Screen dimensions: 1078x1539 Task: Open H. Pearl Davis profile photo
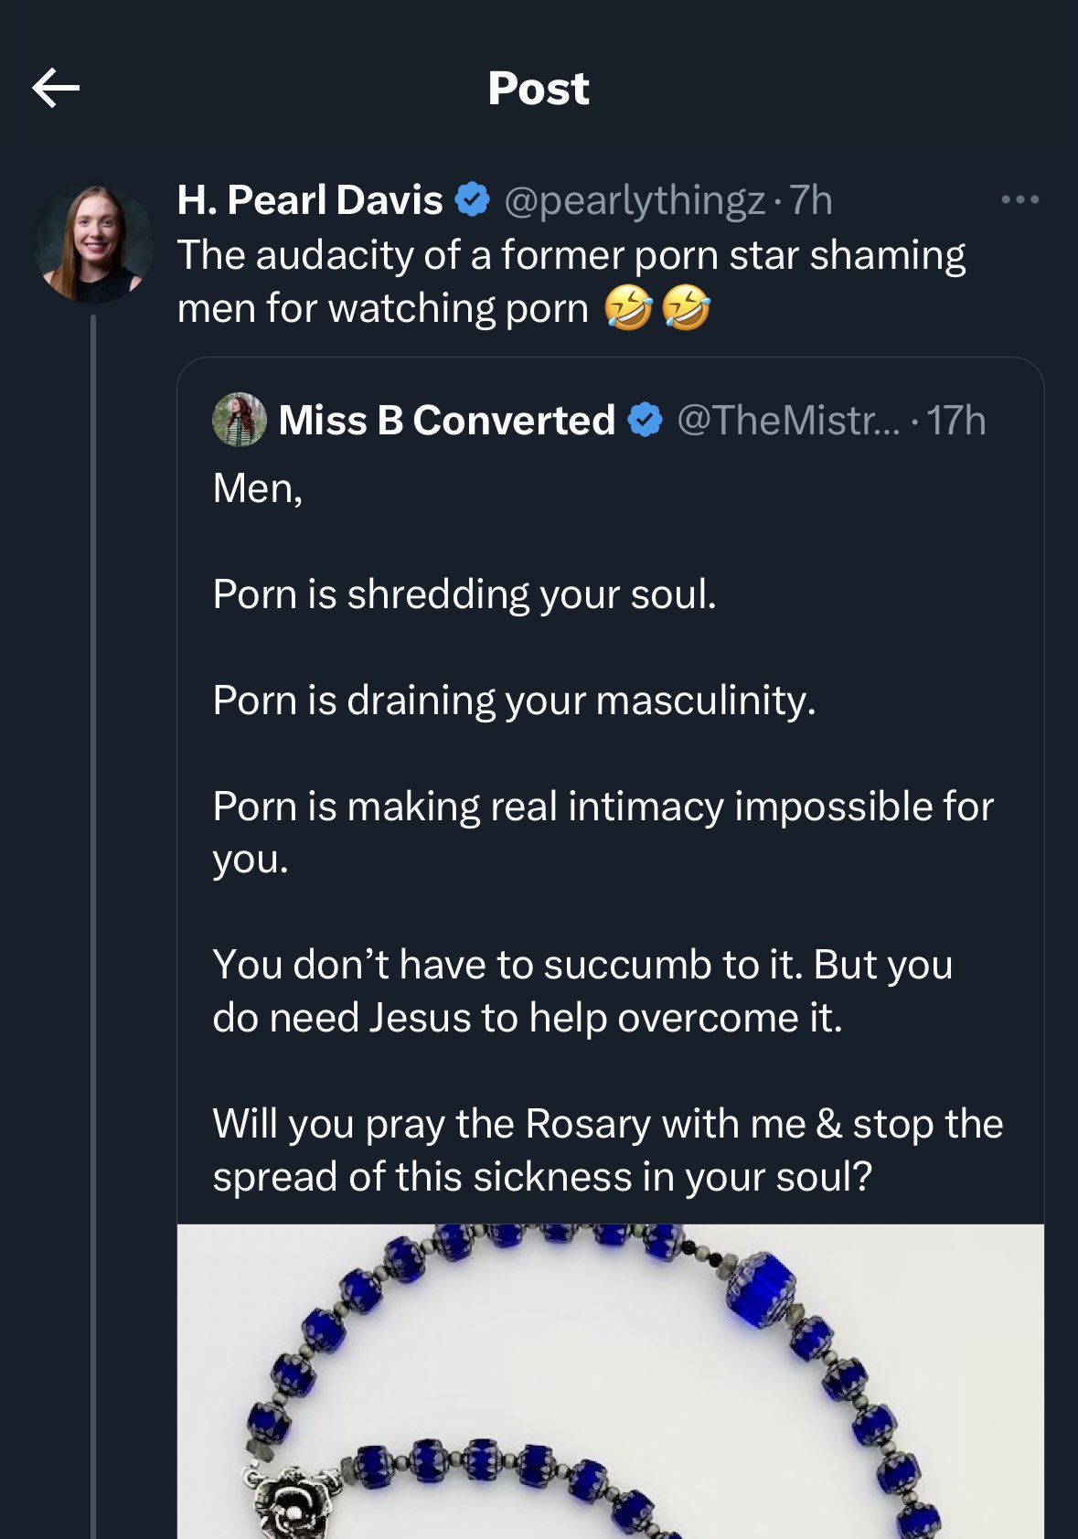[93, 243]
